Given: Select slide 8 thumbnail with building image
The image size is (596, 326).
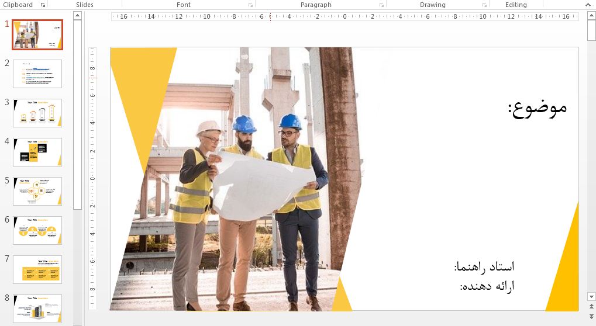Looking at the screenshot, I should tap(37, 308).
